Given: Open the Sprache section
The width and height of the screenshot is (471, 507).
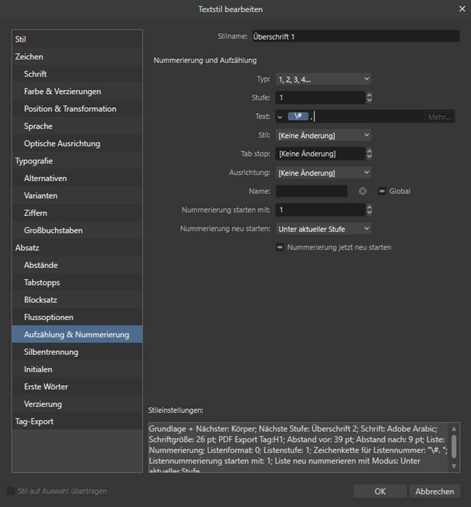Looking at the screenshot, I should [77, 126].
